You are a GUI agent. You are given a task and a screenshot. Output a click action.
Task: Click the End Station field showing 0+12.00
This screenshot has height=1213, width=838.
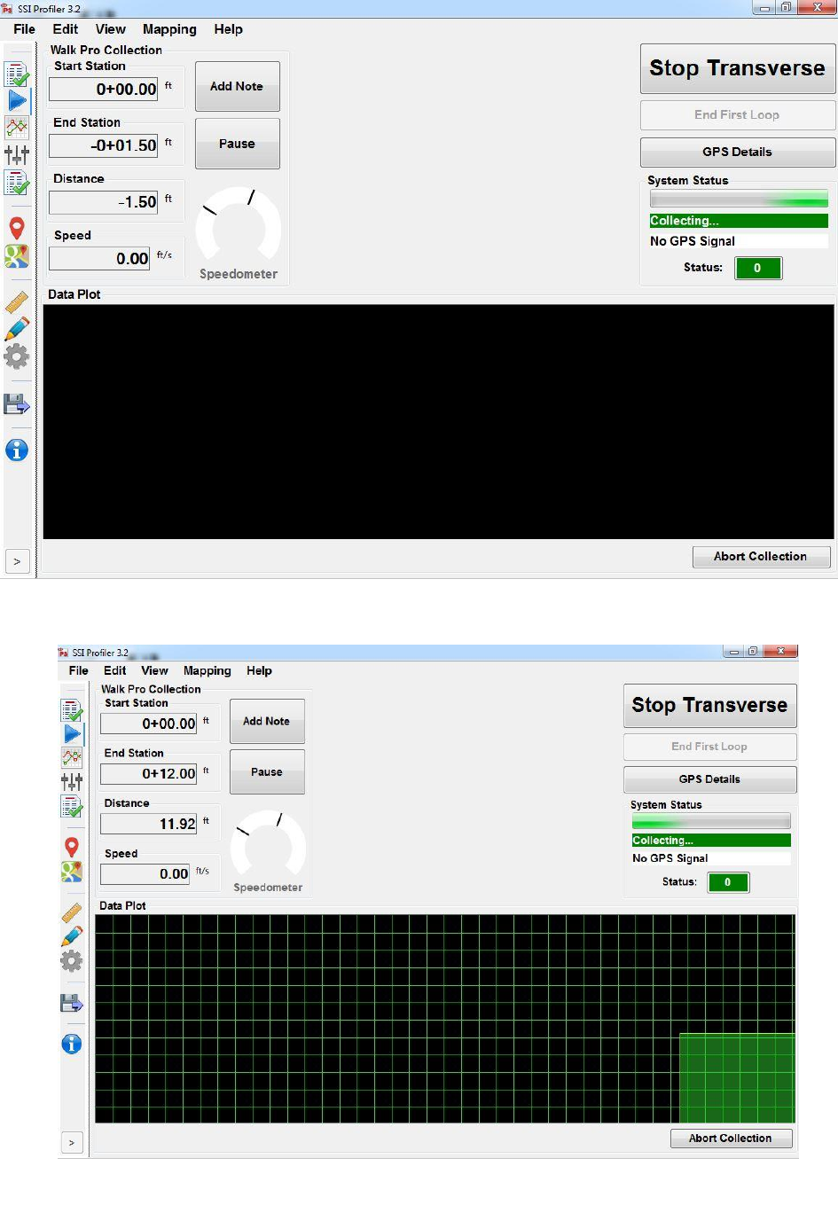coord(148,773)
